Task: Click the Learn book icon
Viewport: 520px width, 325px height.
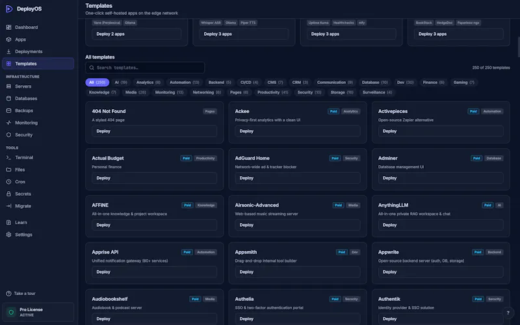Action: [x=8, y=222]
